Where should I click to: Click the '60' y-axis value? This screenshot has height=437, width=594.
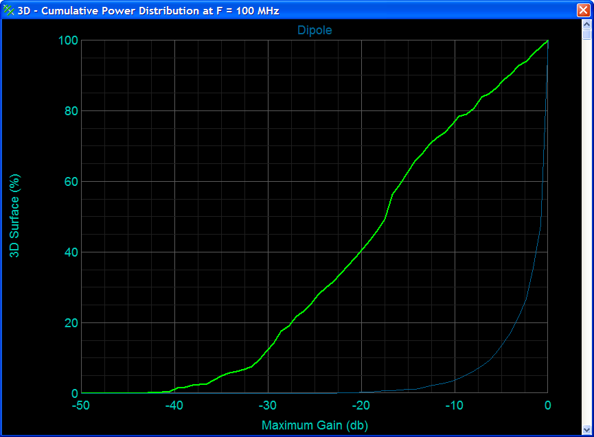[x=71, y=182]
